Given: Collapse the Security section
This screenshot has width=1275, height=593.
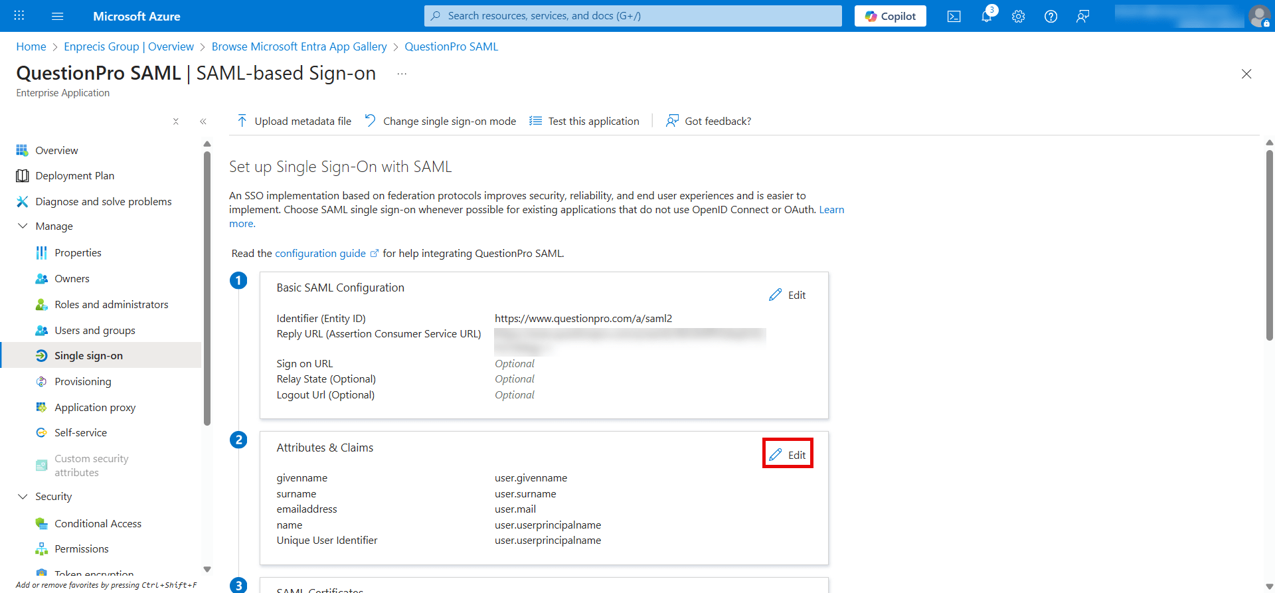Looking at the screenshot, I should pos(23,497).
